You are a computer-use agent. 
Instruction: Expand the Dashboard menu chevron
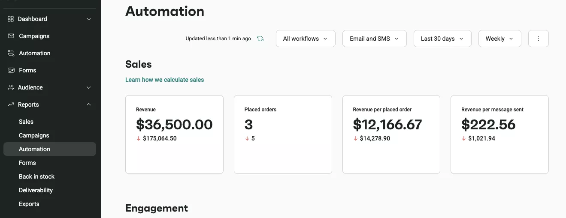[x=89, y=19]
